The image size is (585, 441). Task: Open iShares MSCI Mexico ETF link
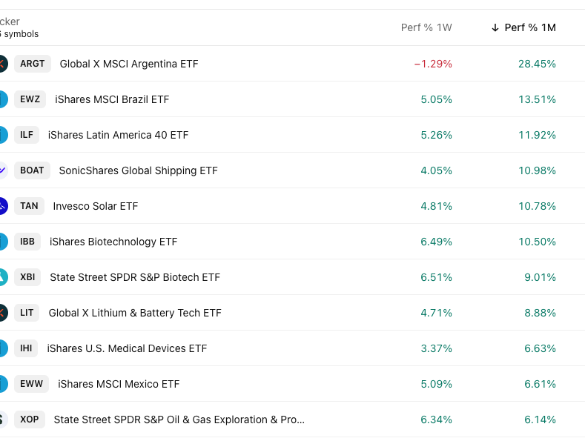pyautogui.click(x=119, y=384)
